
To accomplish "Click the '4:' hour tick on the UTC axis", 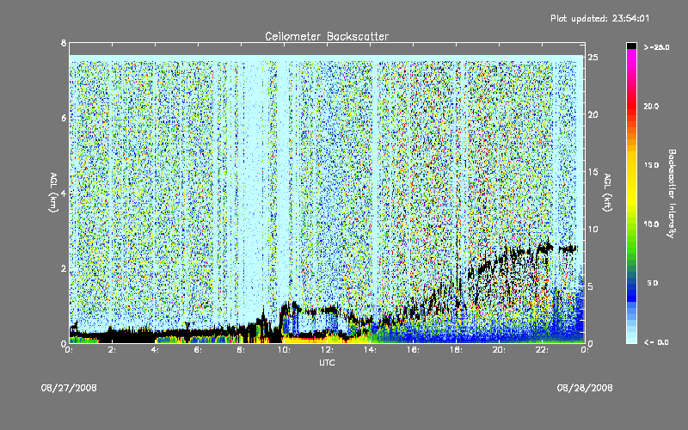I will click(x=156, y=350).
